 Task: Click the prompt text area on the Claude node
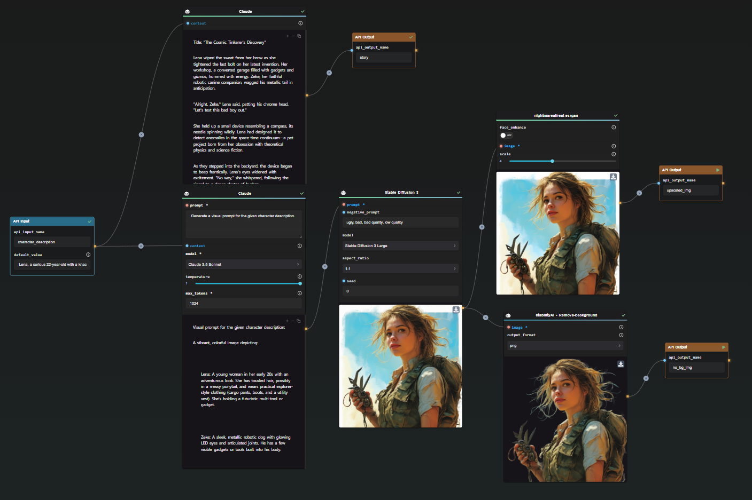[244, 224]
